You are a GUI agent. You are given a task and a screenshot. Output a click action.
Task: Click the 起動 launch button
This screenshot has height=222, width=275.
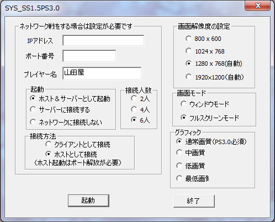(88, 200)
